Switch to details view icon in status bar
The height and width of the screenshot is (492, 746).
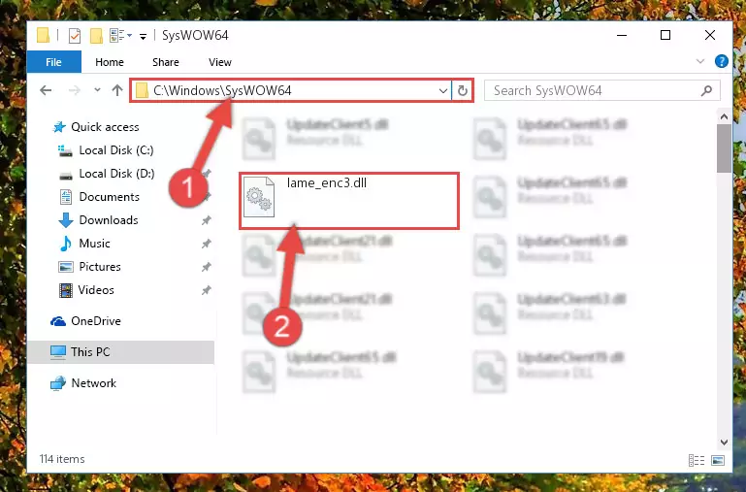(697, 460)
